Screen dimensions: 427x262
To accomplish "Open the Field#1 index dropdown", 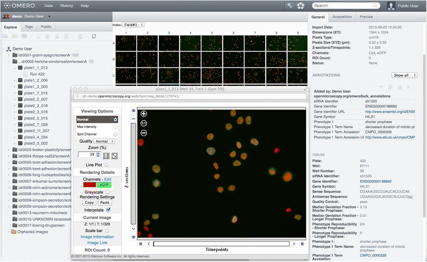I will point(134,25).
